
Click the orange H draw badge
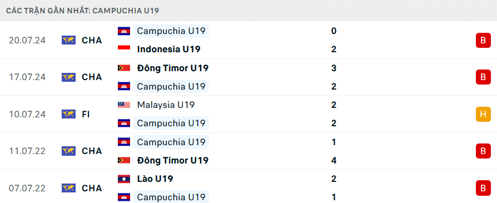[x=483, y=114]
